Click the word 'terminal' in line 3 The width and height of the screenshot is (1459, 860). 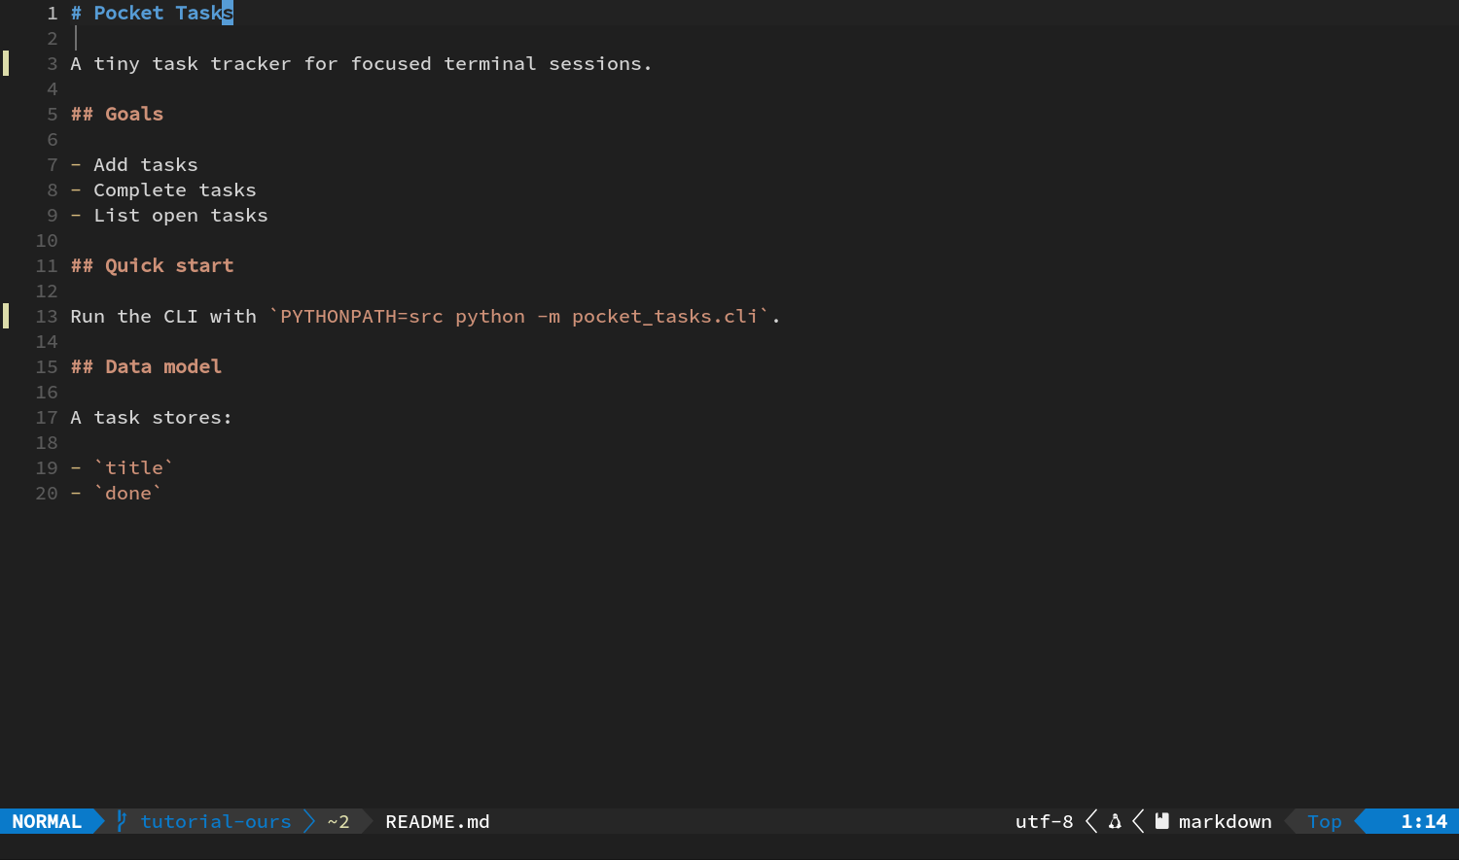pyautogui.click(x=490, y=63)
